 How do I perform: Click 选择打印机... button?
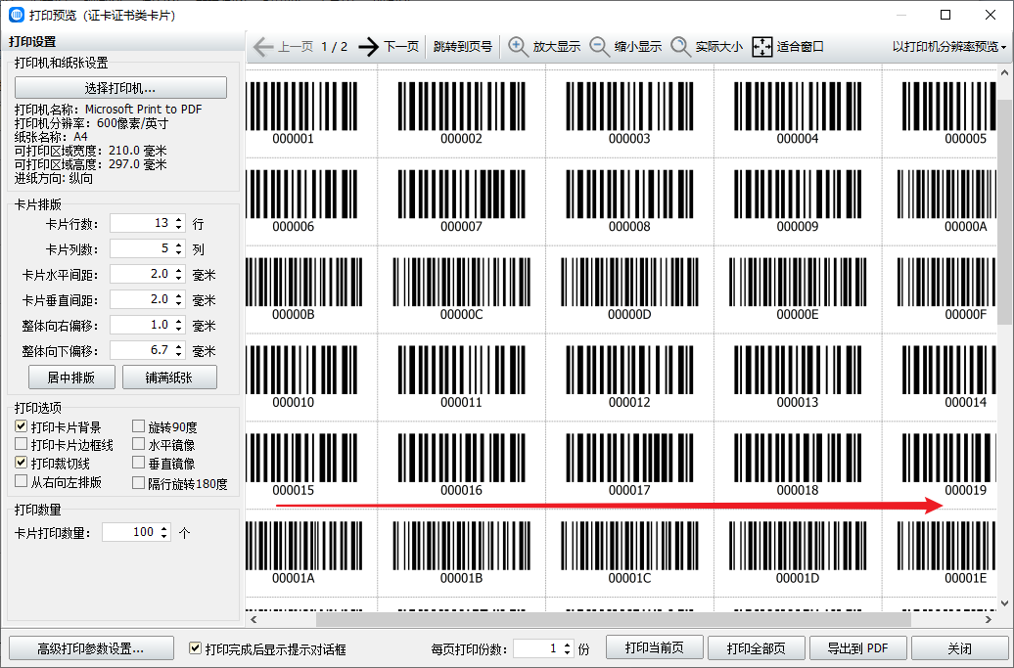[121, 88]
